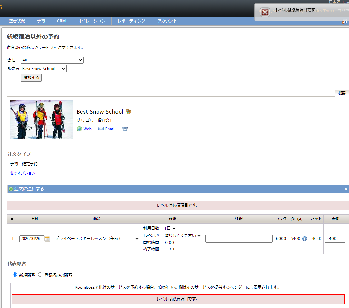This screenshot has width=349, height=308.
Task: Click the gross price info icon
Action: [304, 239]
